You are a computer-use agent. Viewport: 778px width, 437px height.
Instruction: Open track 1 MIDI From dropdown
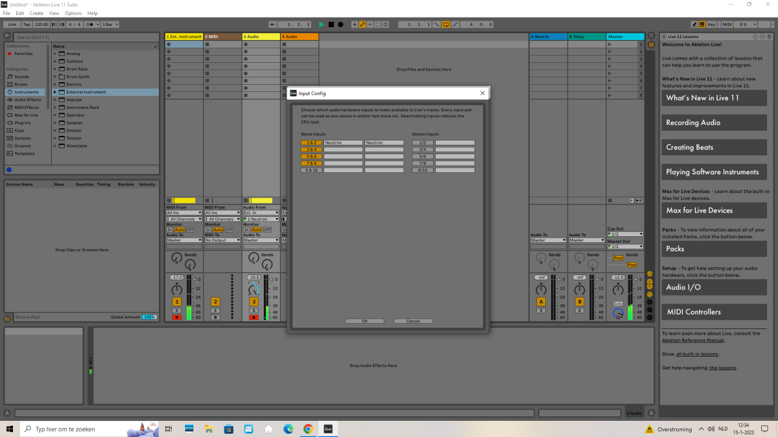[184, 212]
